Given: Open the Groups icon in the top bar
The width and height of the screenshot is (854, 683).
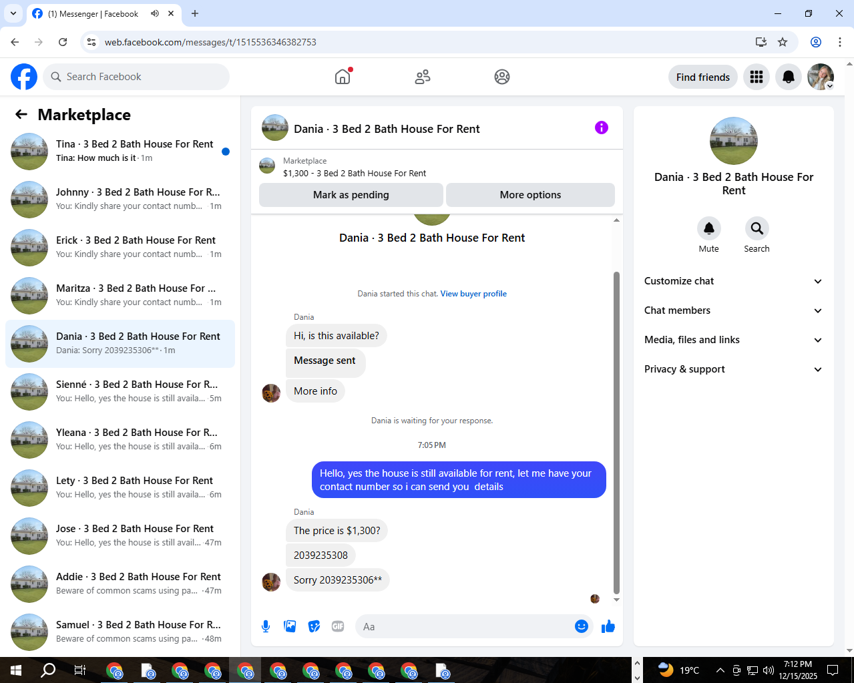Looking at the screenshot, I should [502, 77].
